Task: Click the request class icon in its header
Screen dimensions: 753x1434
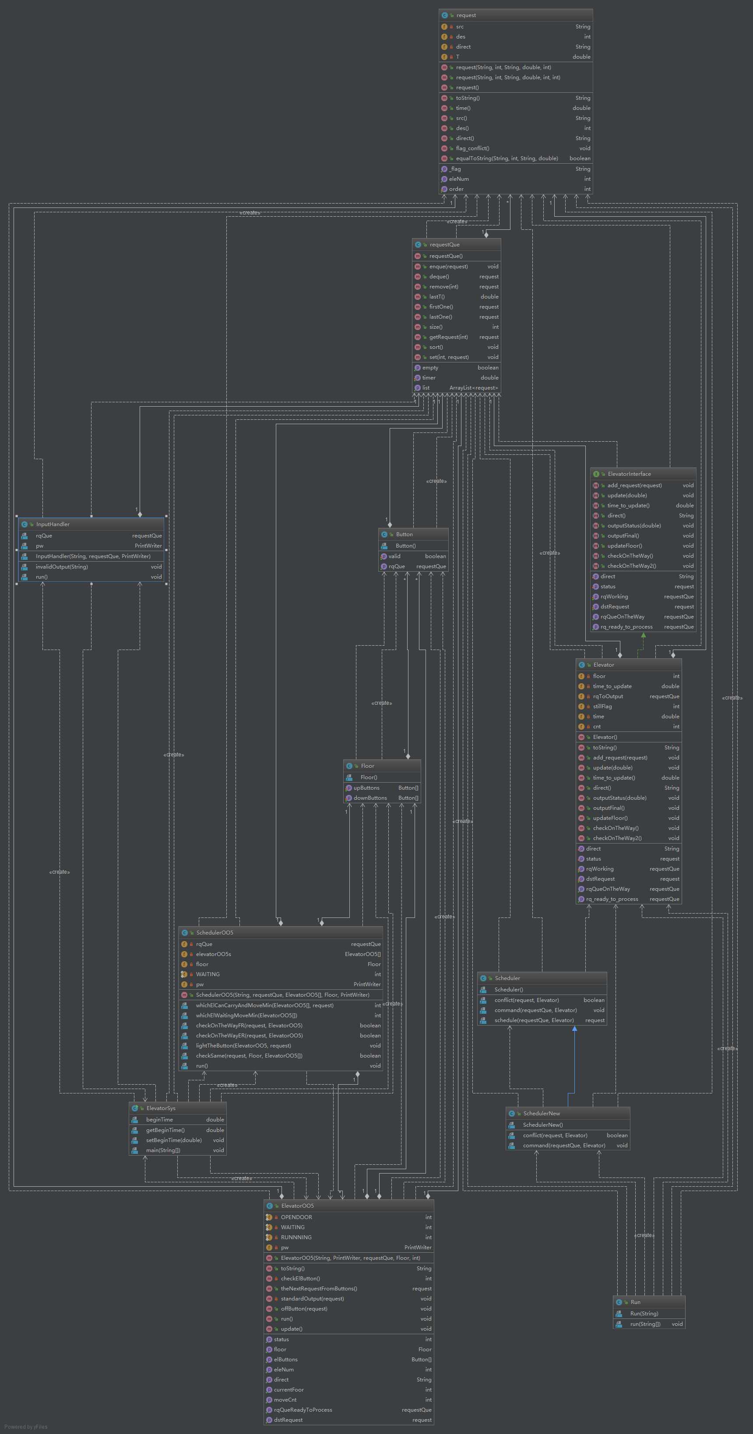Action: point(444,16)
